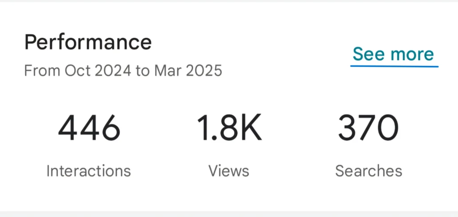Select the Searches metric label
Viewport: 458px width, 217px height.
point(369,171)
